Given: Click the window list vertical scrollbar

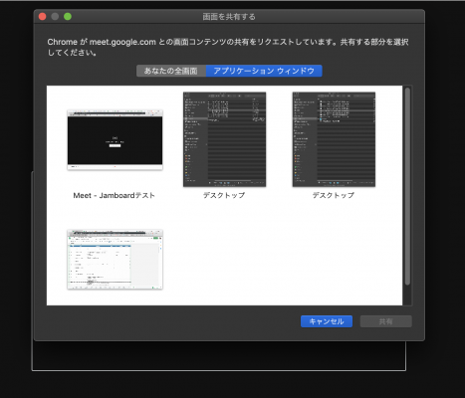Looking at the screenshot, I should 407,186.
